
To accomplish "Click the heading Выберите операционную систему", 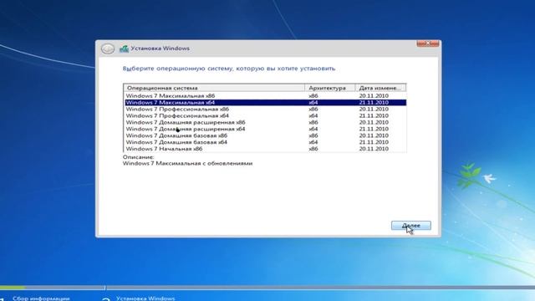I will pyautogui.click(x=229, y=69).
